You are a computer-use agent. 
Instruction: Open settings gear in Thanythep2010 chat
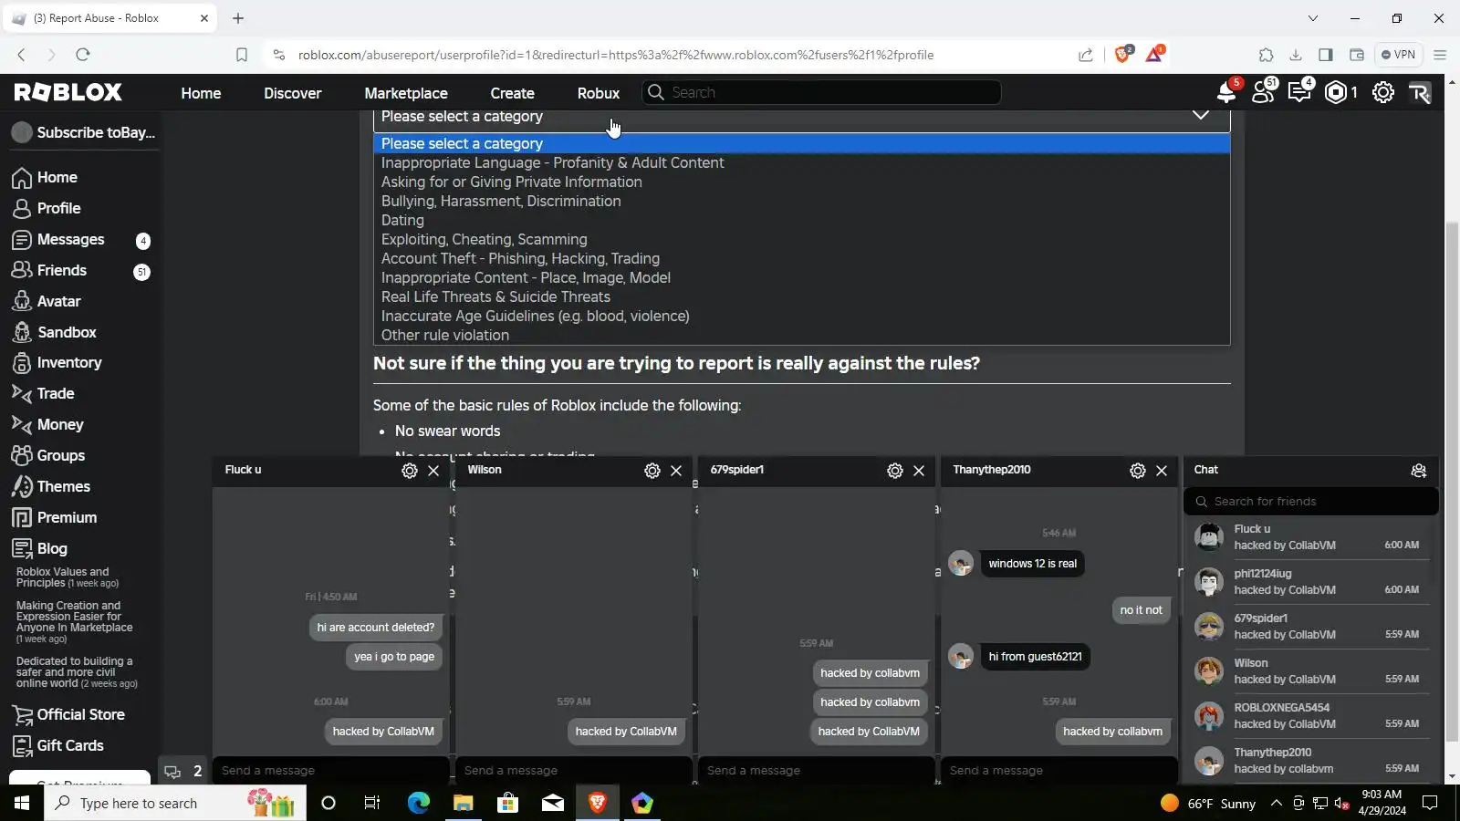(1138, 471)
